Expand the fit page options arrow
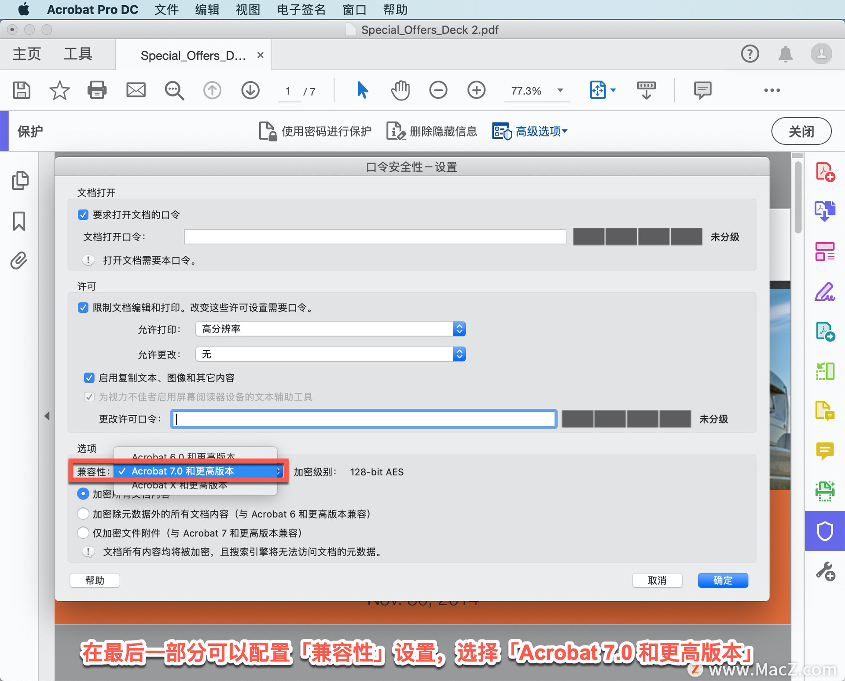 613,90
